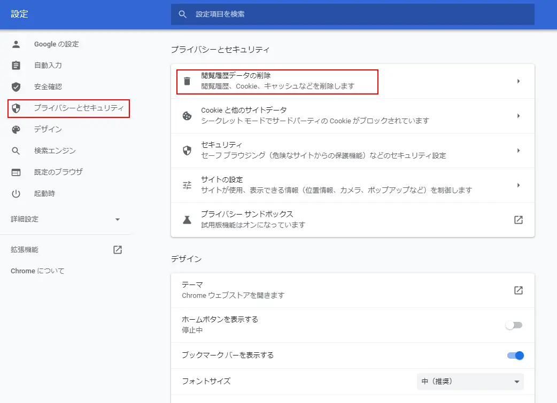
Task: Click the palette icon for デザイン
Action: click(x=16, y=130)
